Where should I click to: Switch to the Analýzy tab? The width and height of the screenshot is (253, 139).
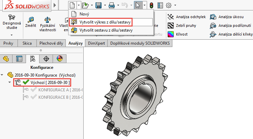(76, 43)
